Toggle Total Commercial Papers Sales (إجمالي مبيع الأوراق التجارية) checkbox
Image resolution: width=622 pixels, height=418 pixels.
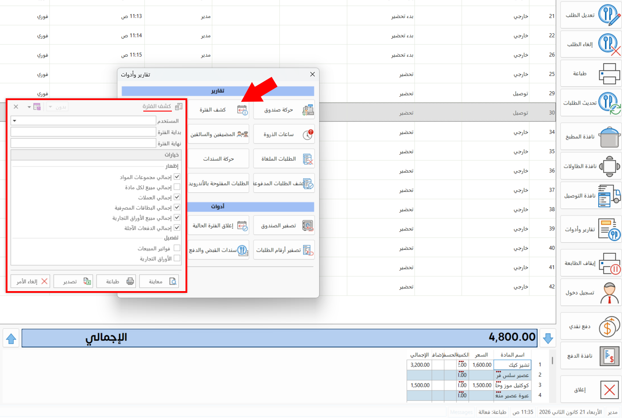click(177, 217)
